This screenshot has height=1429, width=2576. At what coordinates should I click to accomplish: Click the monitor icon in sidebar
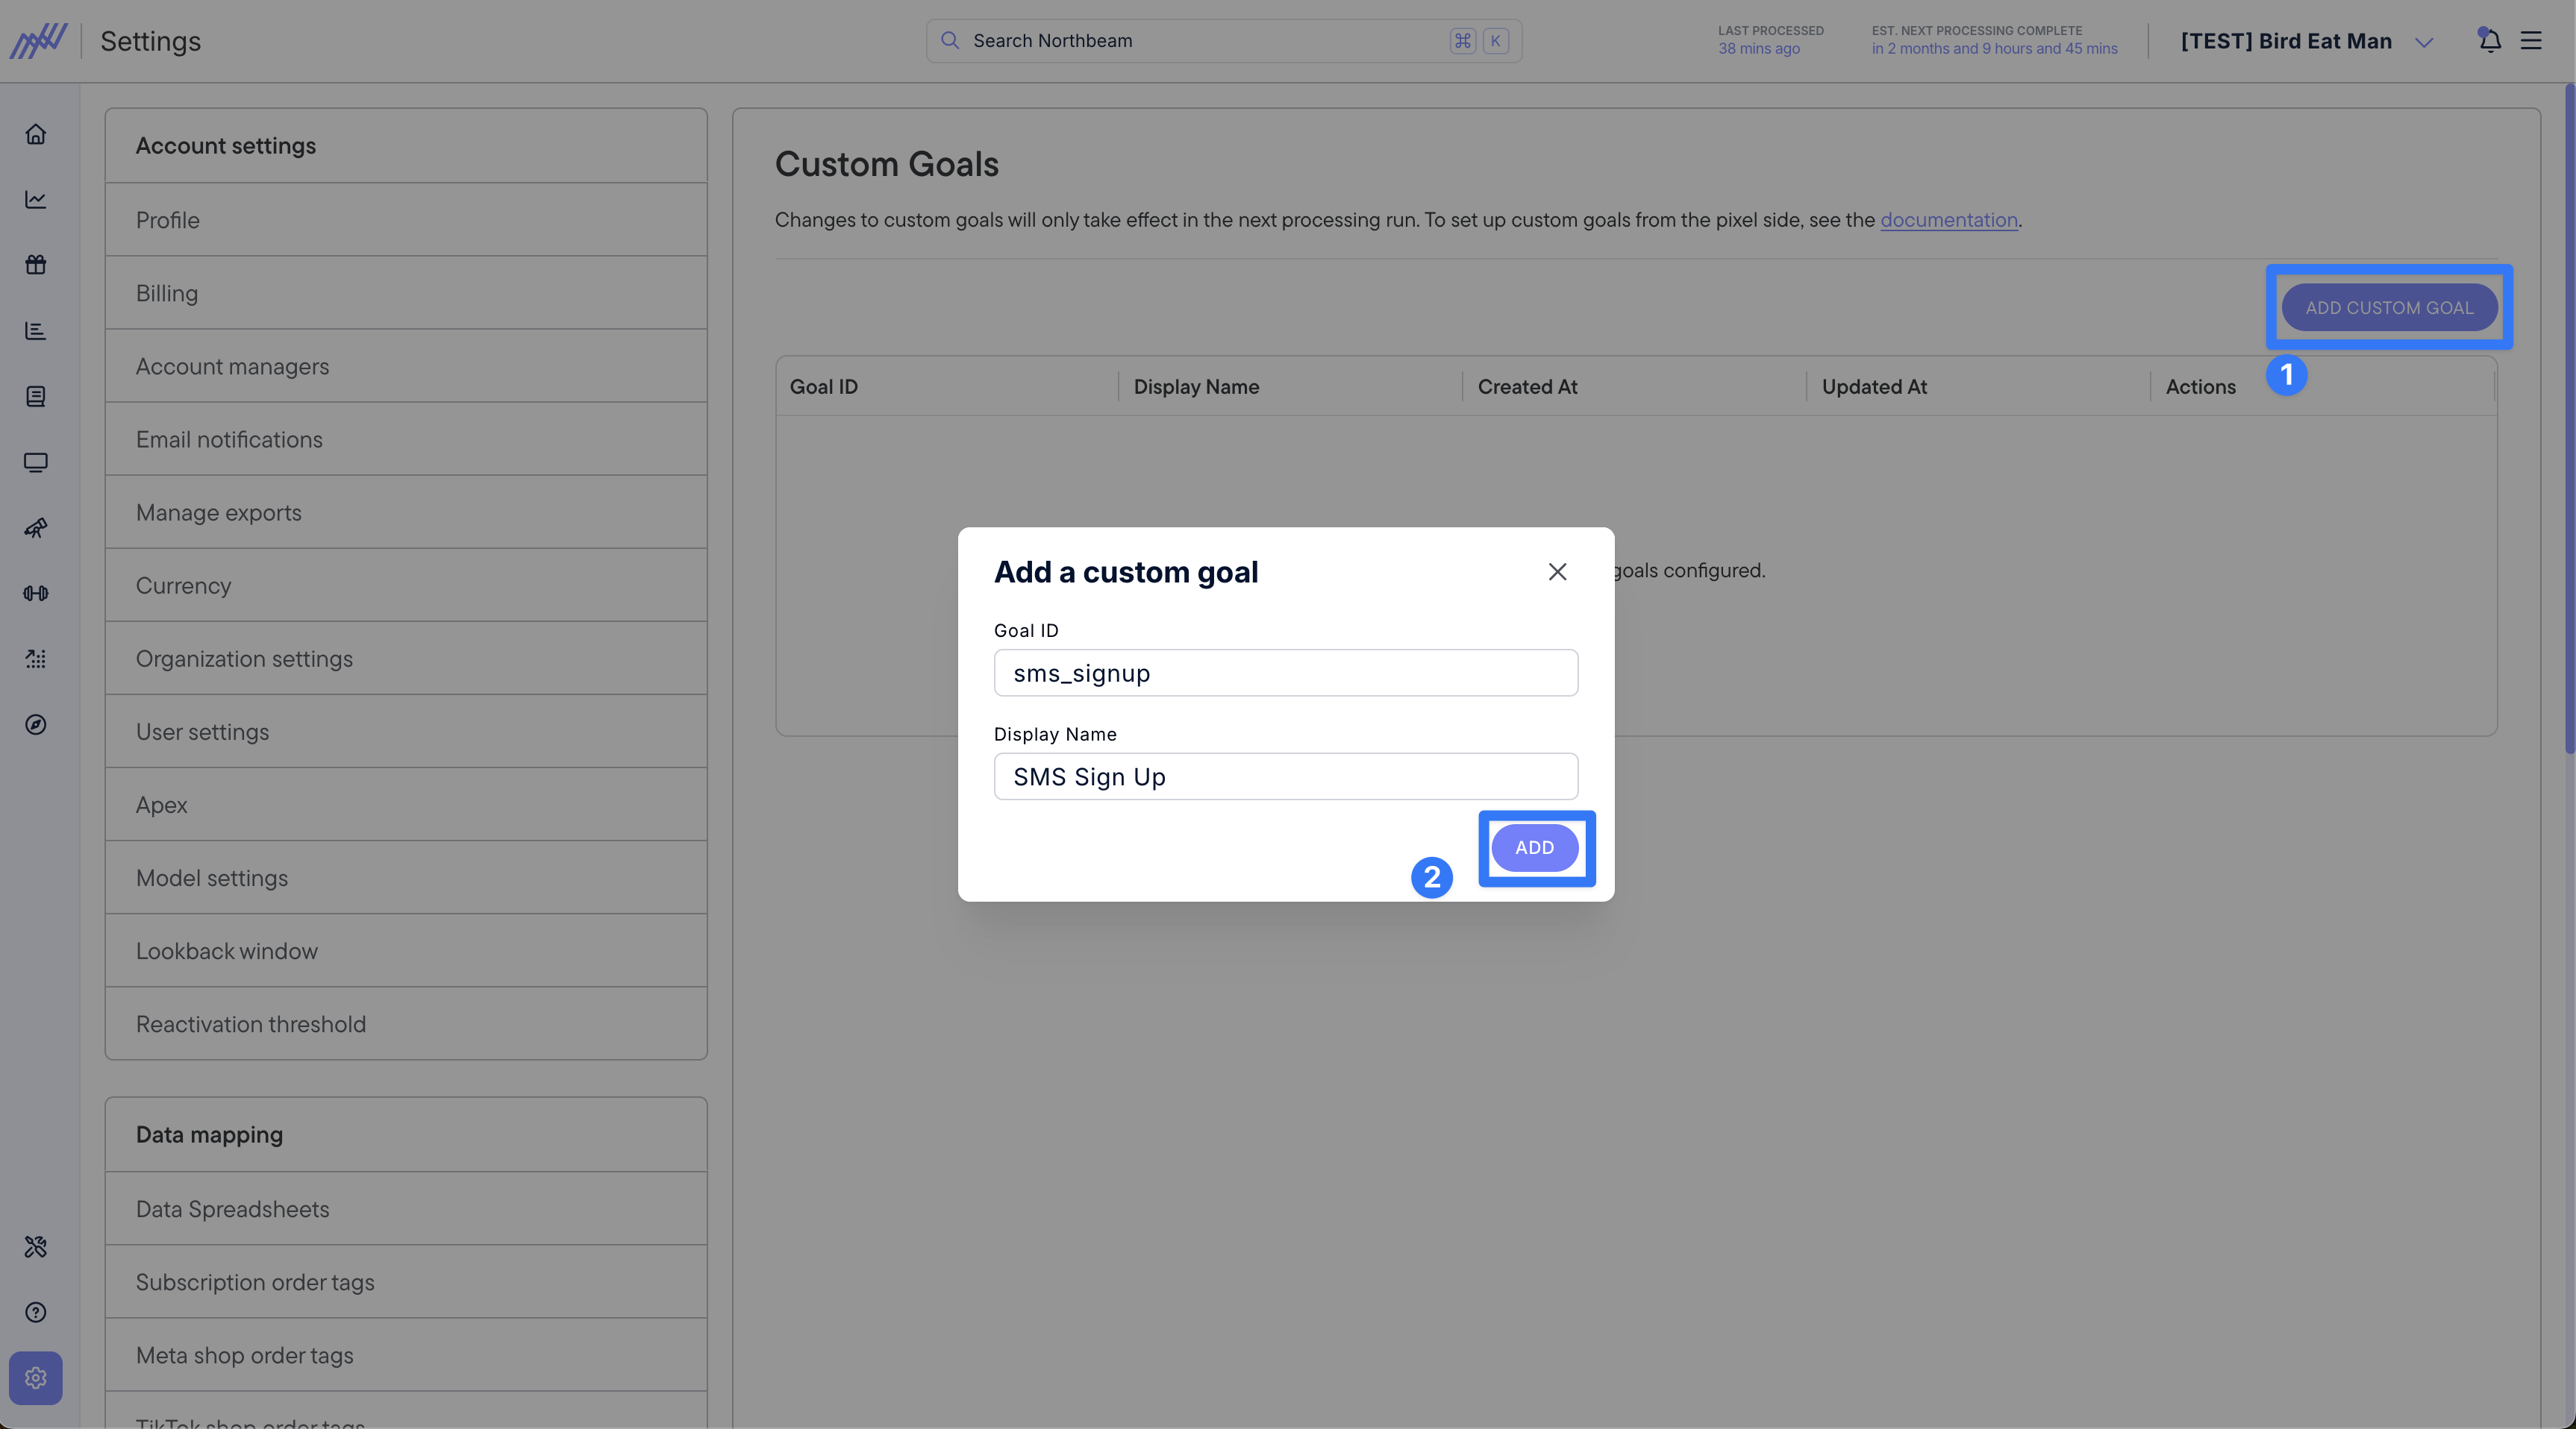(x=36, y=462)
